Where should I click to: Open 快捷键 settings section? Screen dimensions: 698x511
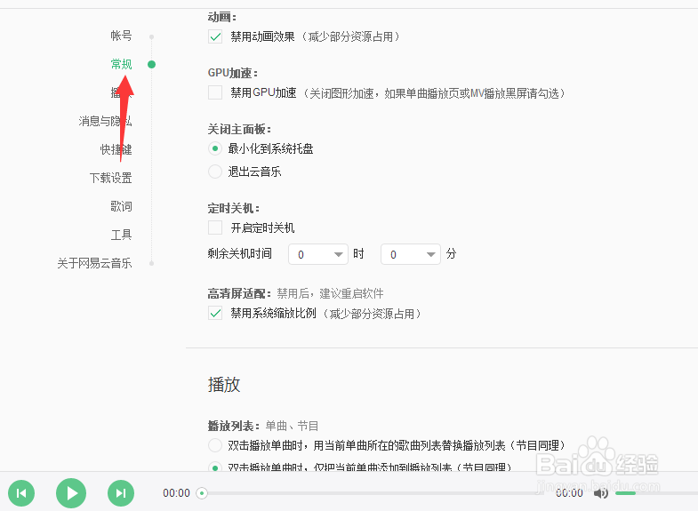(x=116, y=149)
